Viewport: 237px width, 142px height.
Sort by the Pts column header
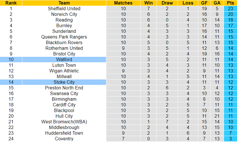(x=230, y=3)
